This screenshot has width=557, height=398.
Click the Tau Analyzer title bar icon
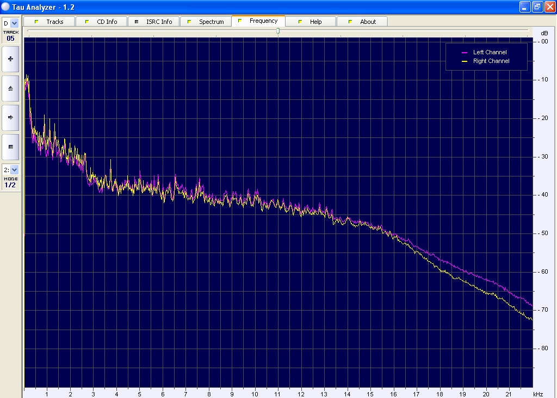click(5, 7)
